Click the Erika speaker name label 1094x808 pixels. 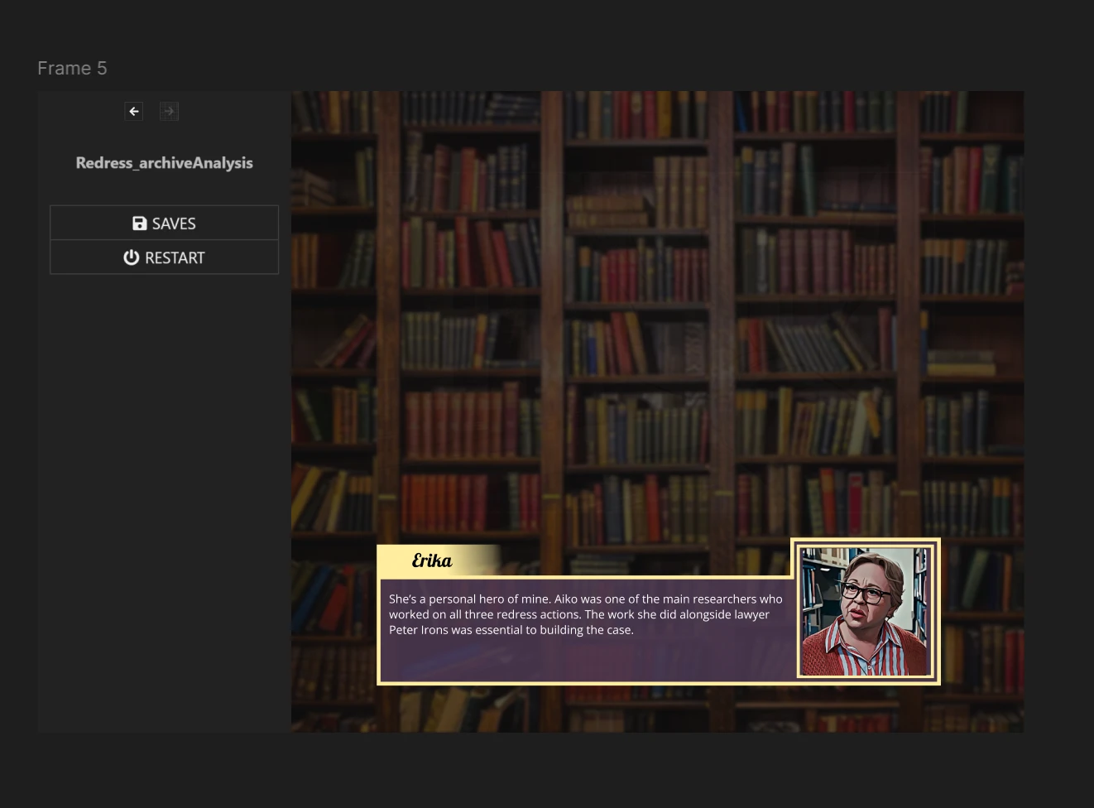coord(432,560)
